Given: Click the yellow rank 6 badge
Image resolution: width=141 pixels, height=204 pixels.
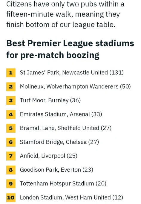Looking at the screenshot, I should tap(11, 142).
